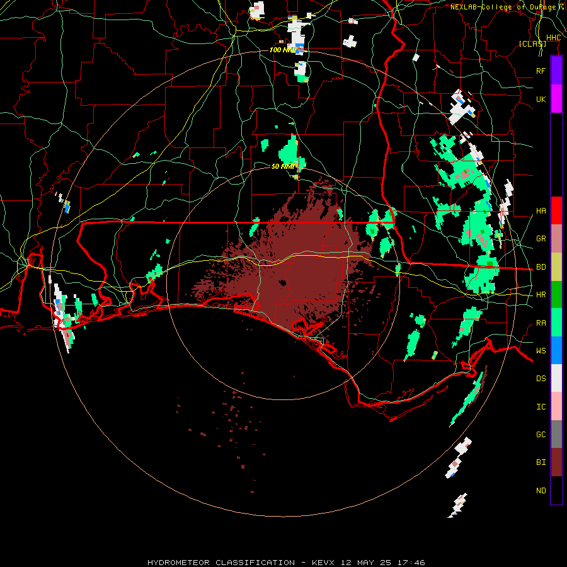Click the GC gray legend swatch
This screenshot has width=567, height=567.
click(556, 434)
